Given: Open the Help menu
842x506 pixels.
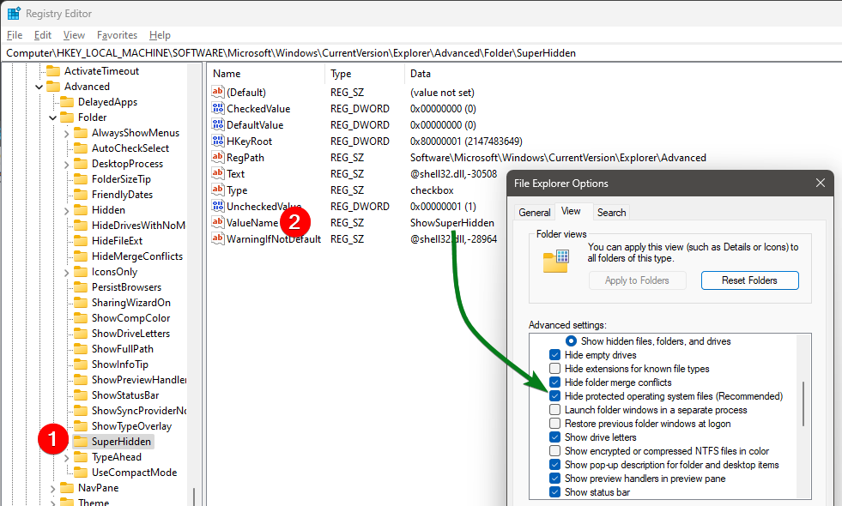Looking at the screenshot, I should (160, 35).
